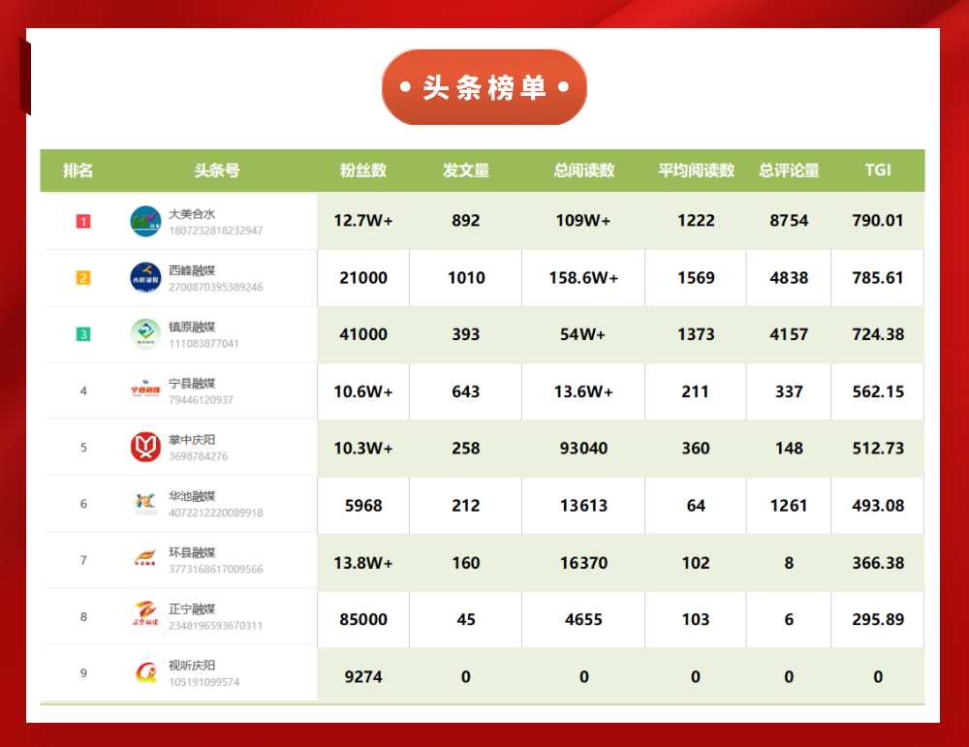Select the 环县融媒 logo icon
The height and width of the screenshot is (747, 969).
click(x=145, y=560)
